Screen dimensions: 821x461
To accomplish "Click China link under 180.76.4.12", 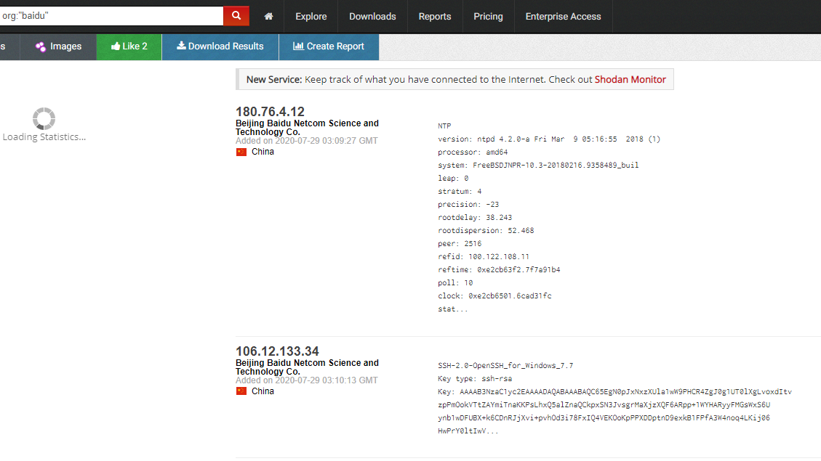I will tap(263, 152).
